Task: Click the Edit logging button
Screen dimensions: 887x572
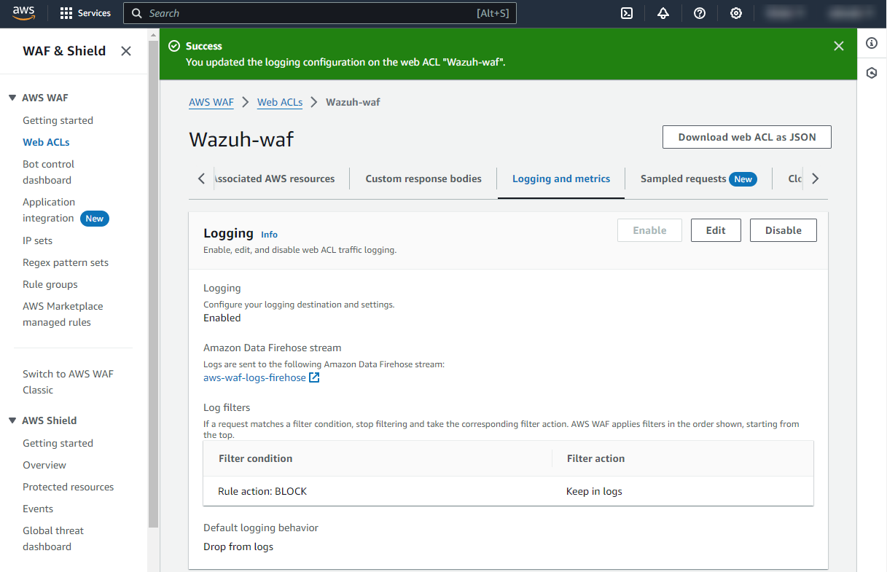Action: pyautogui.click(x=716, y=230)
